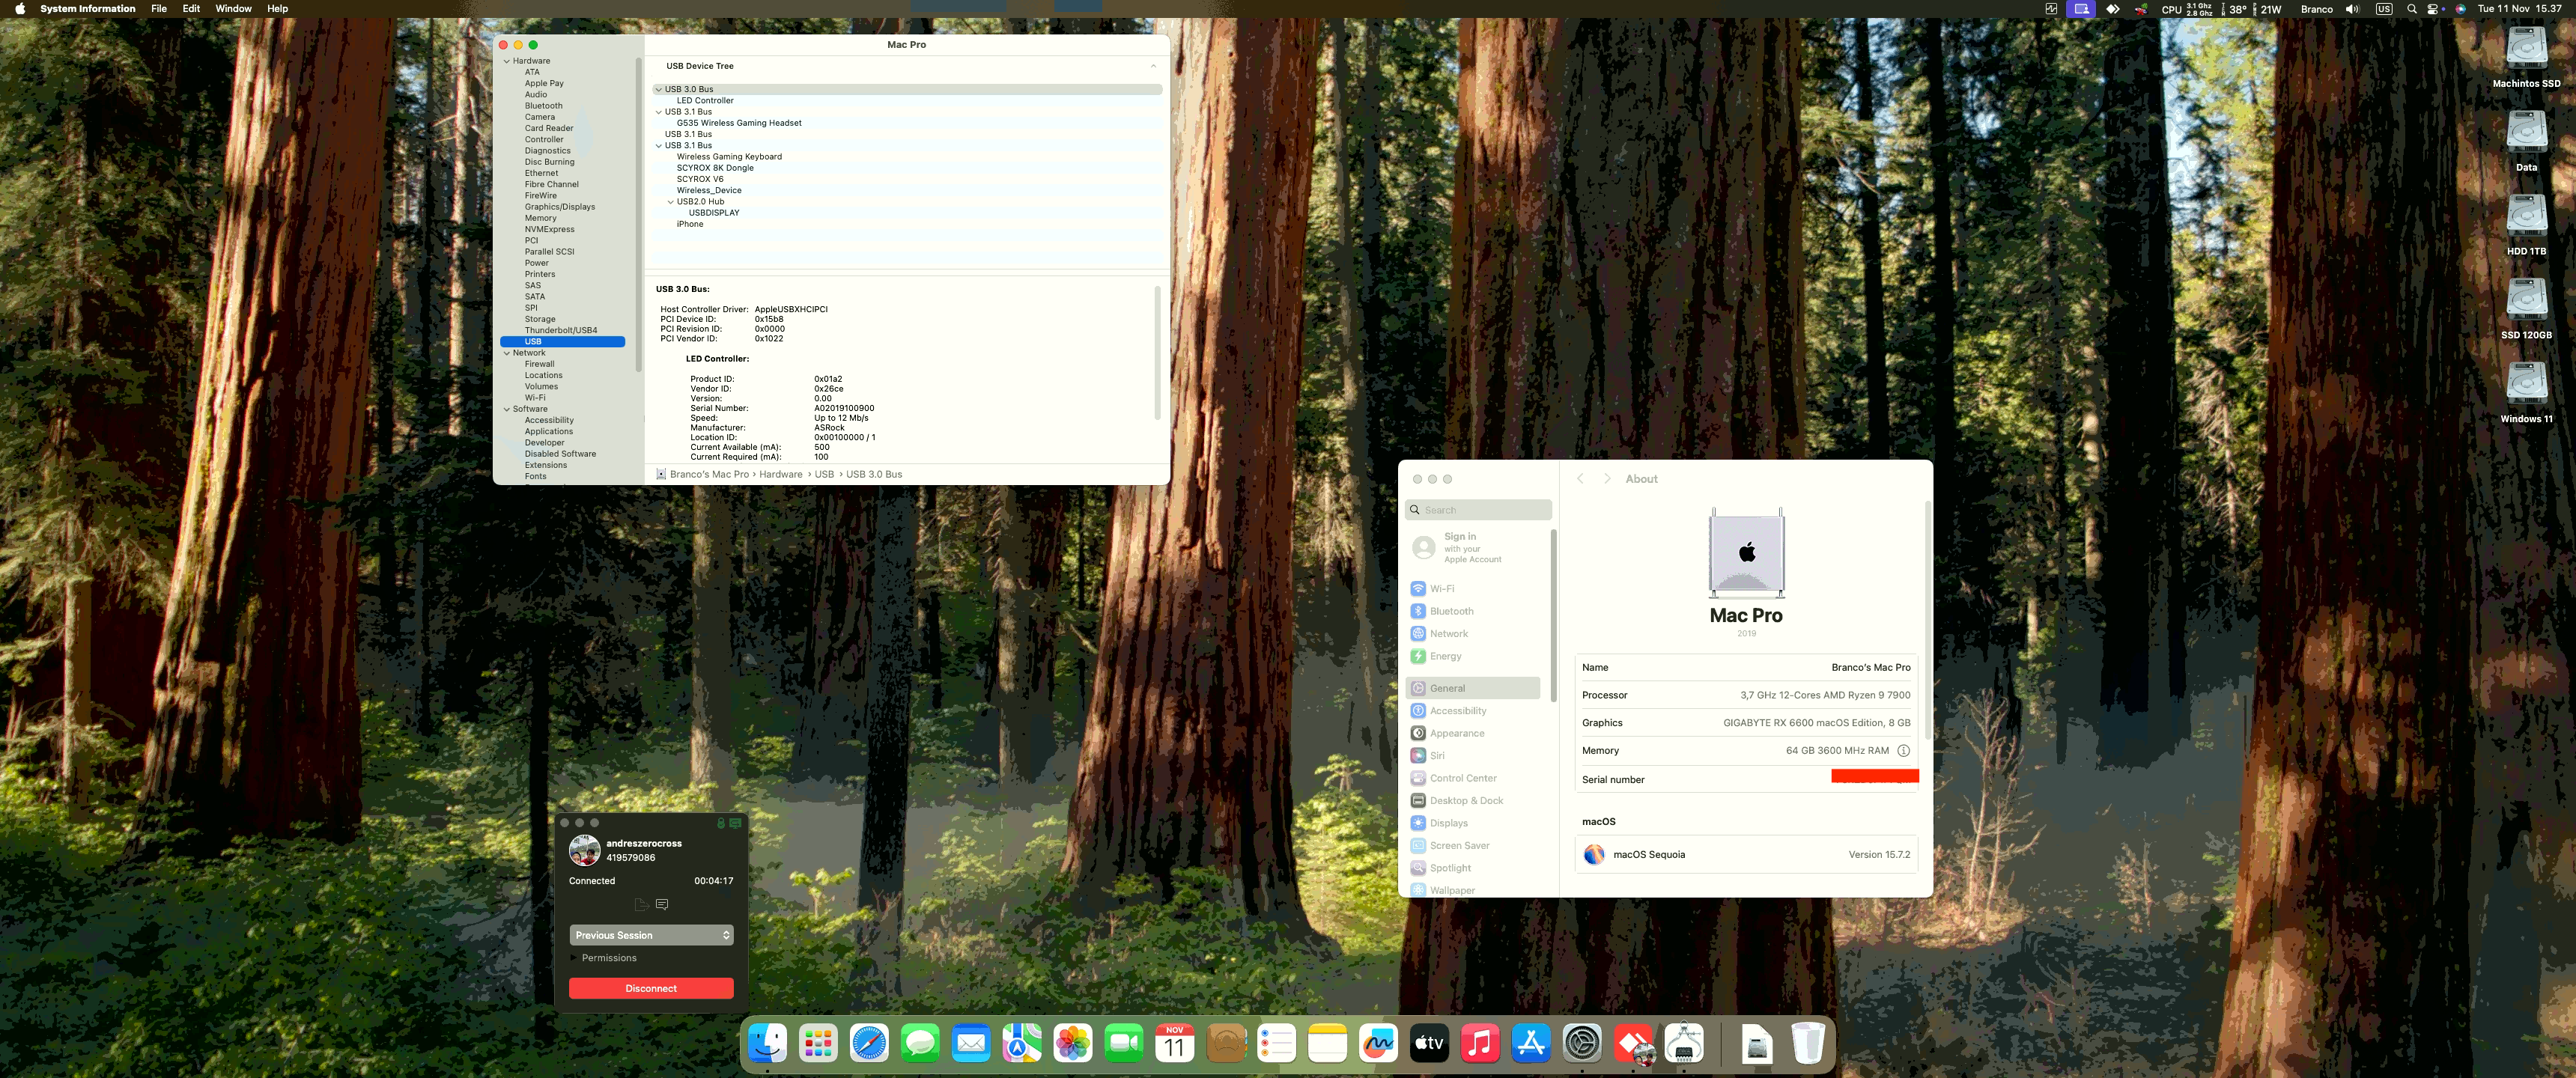2576x1078 pixels.
Task: Open Memory info button in About pane
Action: pyautogui.click(x=1903, y=751)
